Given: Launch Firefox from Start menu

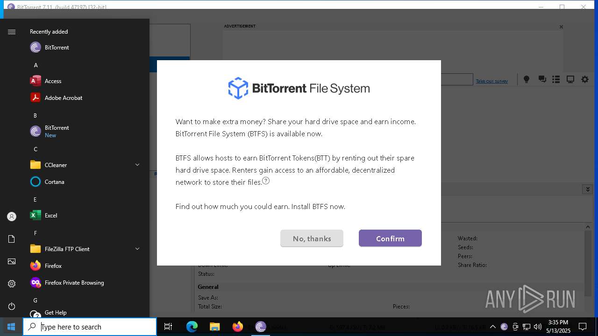Looking at the screenshot, I should (86, 266).
